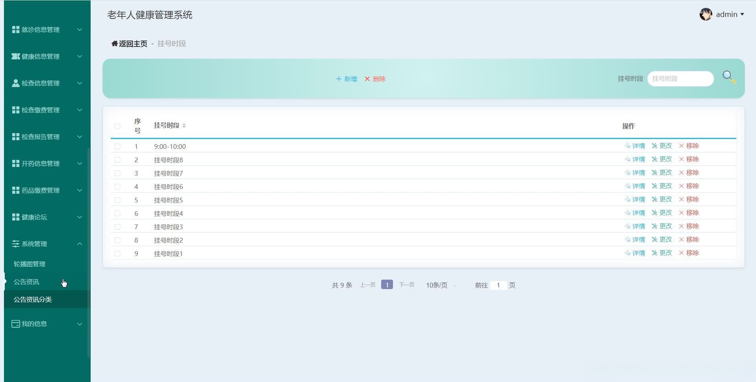
Task: Select the checkbox for 挂号时段3
Action: pyautogui.click(x=117, y=227)
